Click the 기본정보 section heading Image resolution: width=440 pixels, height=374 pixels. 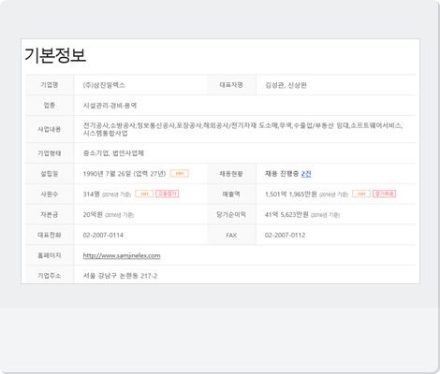[x=55, y=55]
